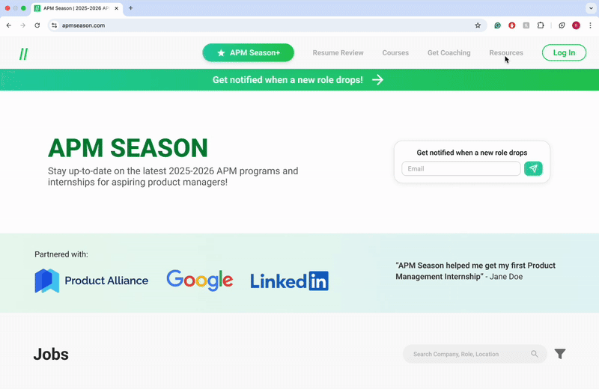This screenshot has height=389, width=599.
Task: Click the green role notification banner text
Action: click(x=288, y=80)
